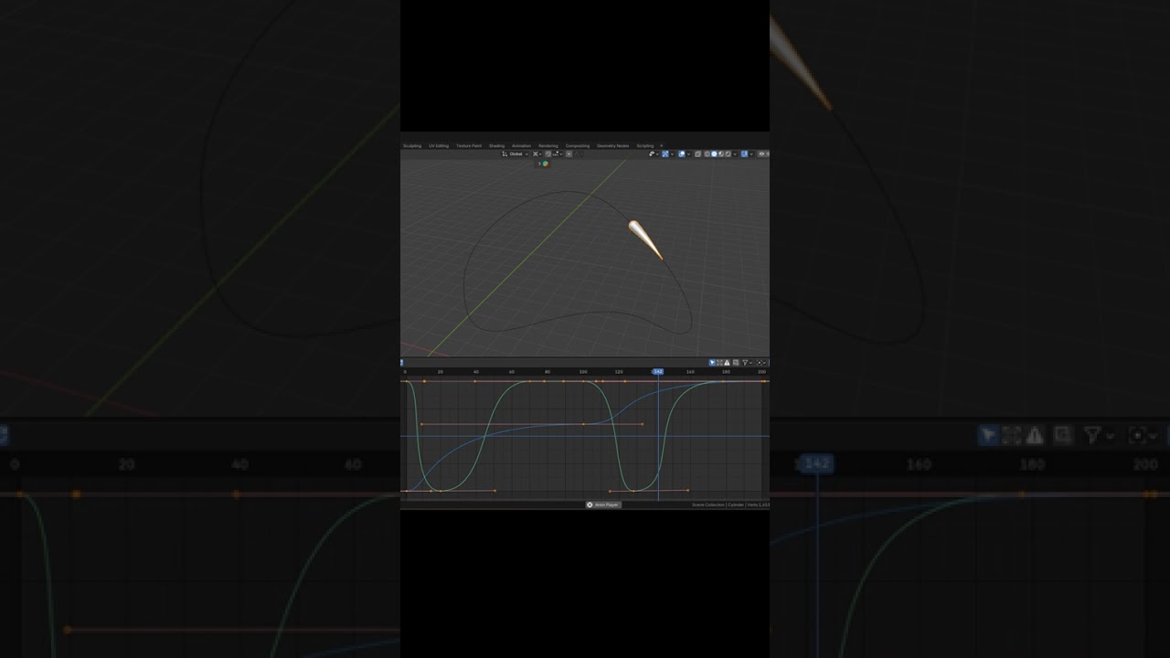Open the Scripting workspace tab
Screen dimensions: 1170x658
(645, 146)
